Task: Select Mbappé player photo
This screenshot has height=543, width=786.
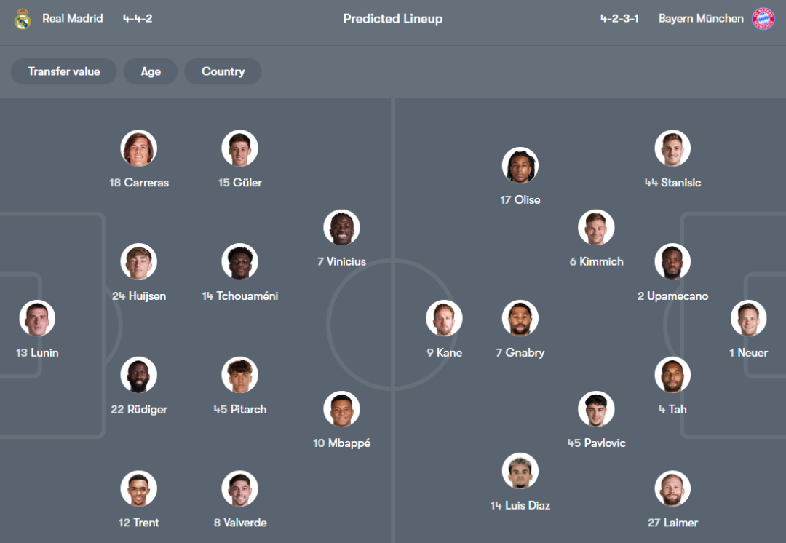Action: [341, 409]
